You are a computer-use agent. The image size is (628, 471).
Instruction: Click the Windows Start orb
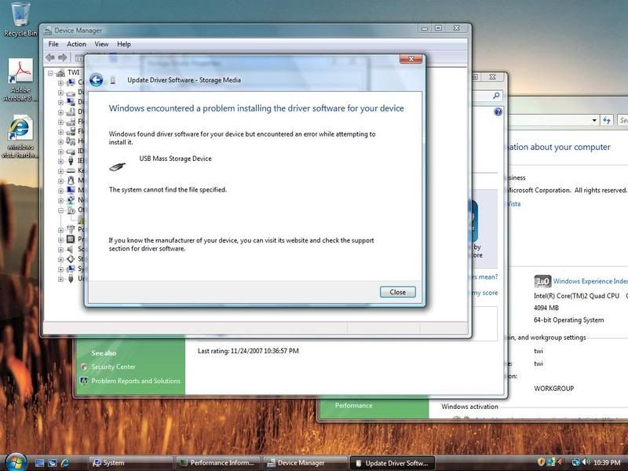(16, 462)
